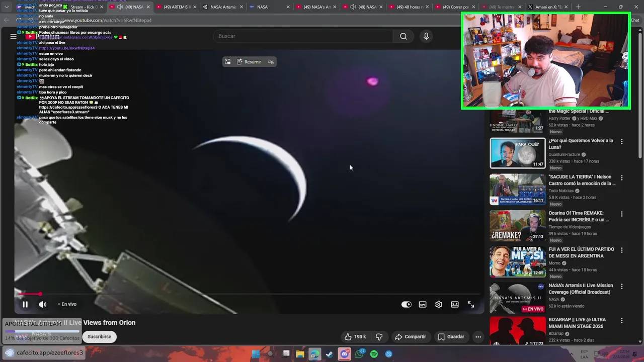Screen dimensions: 644x362
Task: Subscribe with the Suscribirse button
Action: point(99,337)
